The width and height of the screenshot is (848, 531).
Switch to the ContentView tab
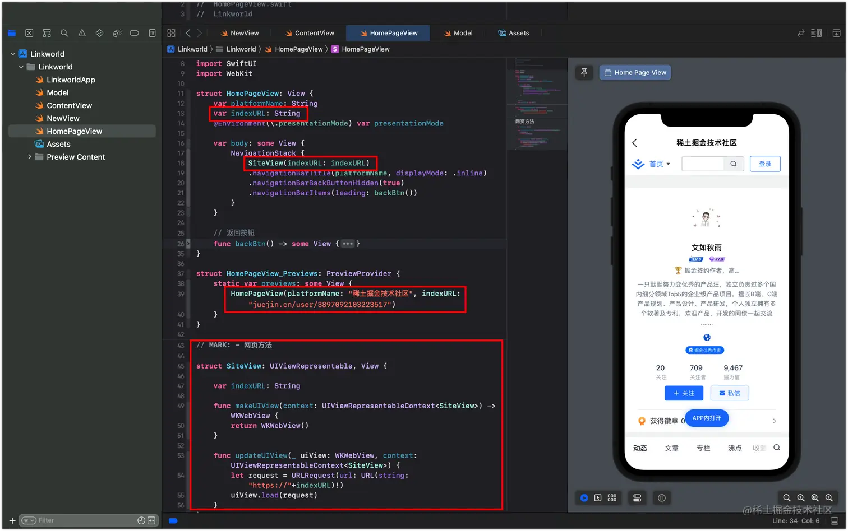point(309,33)
